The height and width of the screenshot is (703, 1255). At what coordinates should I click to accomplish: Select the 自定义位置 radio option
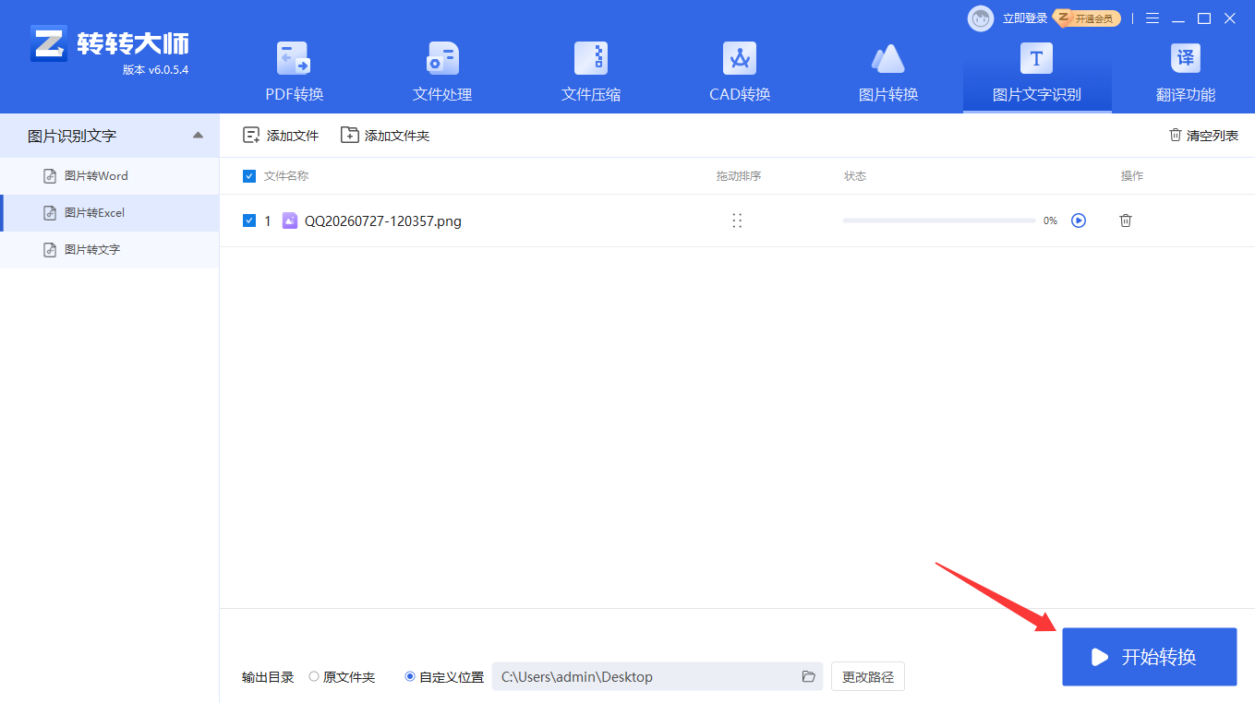point(444,677)
